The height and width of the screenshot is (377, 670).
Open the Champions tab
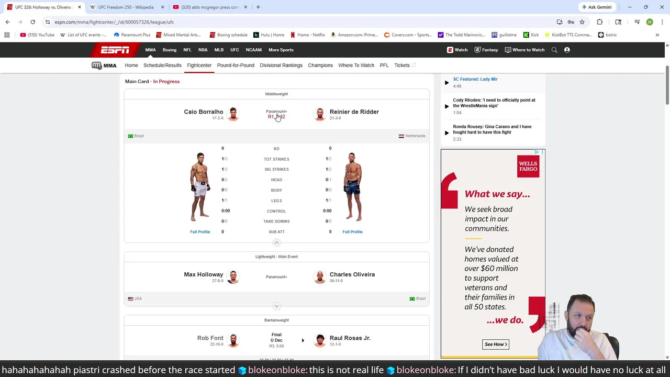(320, 65)
